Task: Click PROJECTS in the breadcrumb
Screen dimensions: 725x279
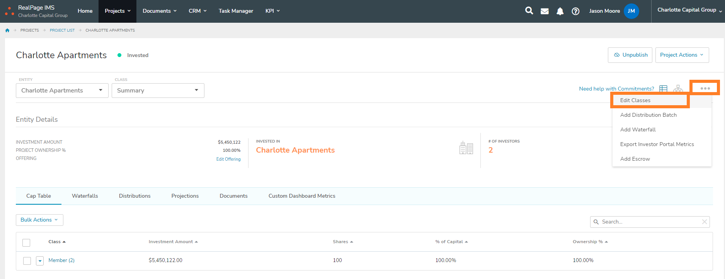Action: click(30, 30)
